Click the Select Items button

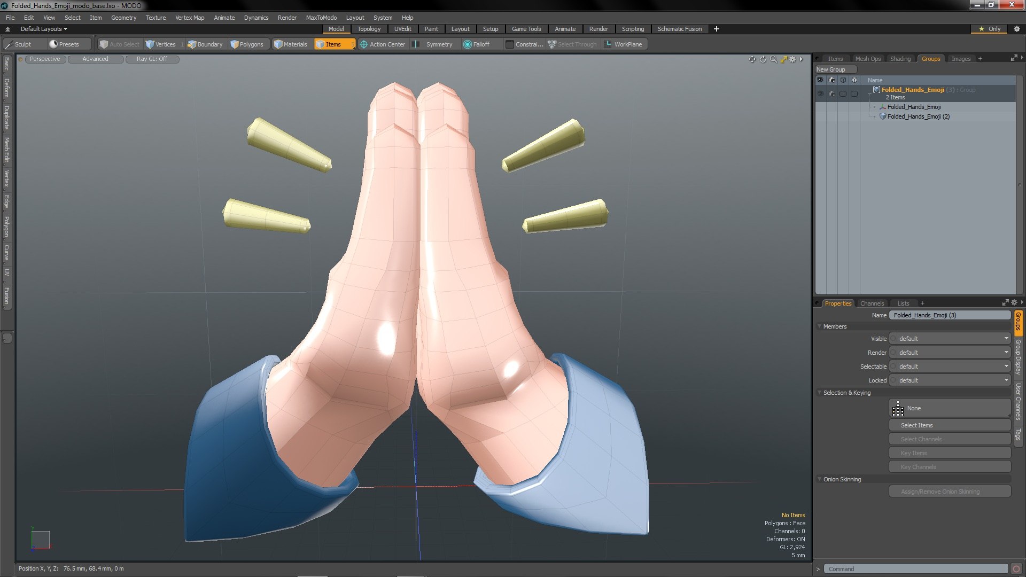tap(950, 425)
